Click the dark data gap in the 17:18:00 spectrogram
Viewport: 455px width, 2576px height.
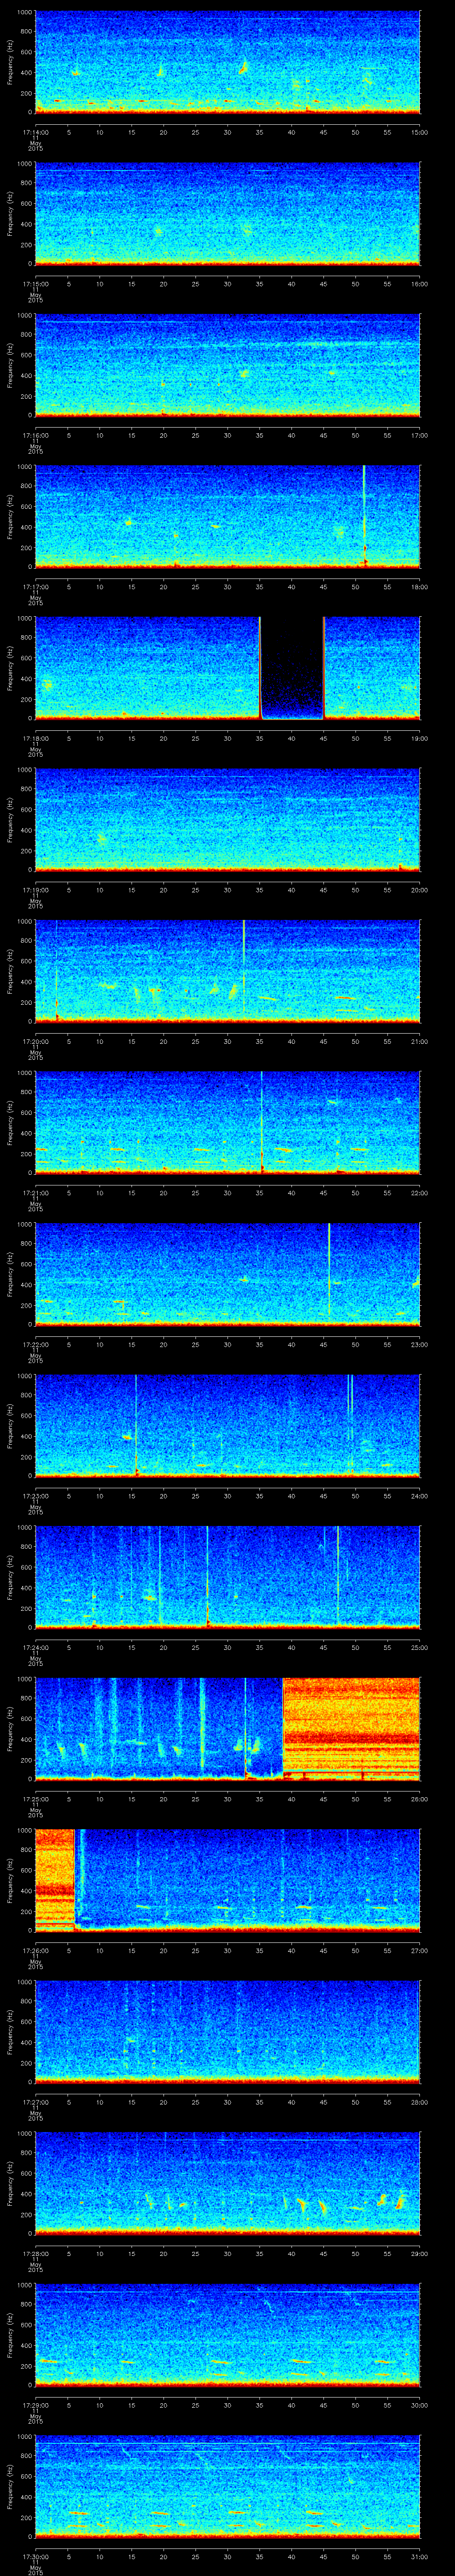point(292,668)
